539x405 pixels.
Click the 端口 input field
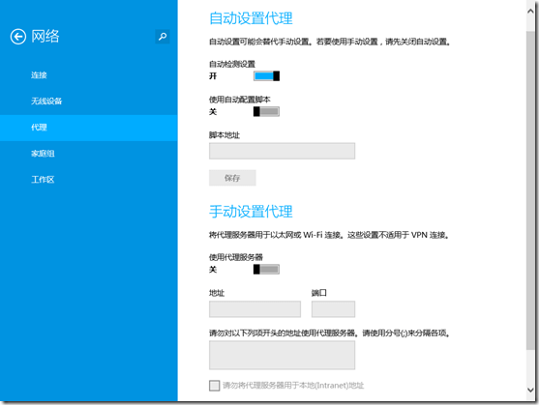(333, 309)
